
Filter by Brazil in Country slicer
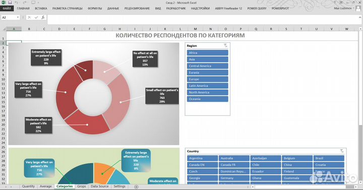329,158
